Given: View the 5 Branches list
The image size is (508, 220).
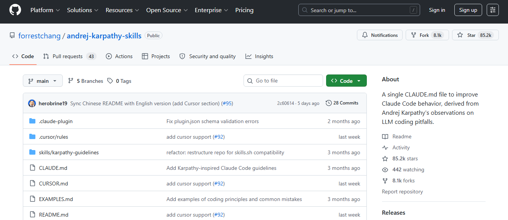Looking at the screenshot, I should tap(86, 81).
